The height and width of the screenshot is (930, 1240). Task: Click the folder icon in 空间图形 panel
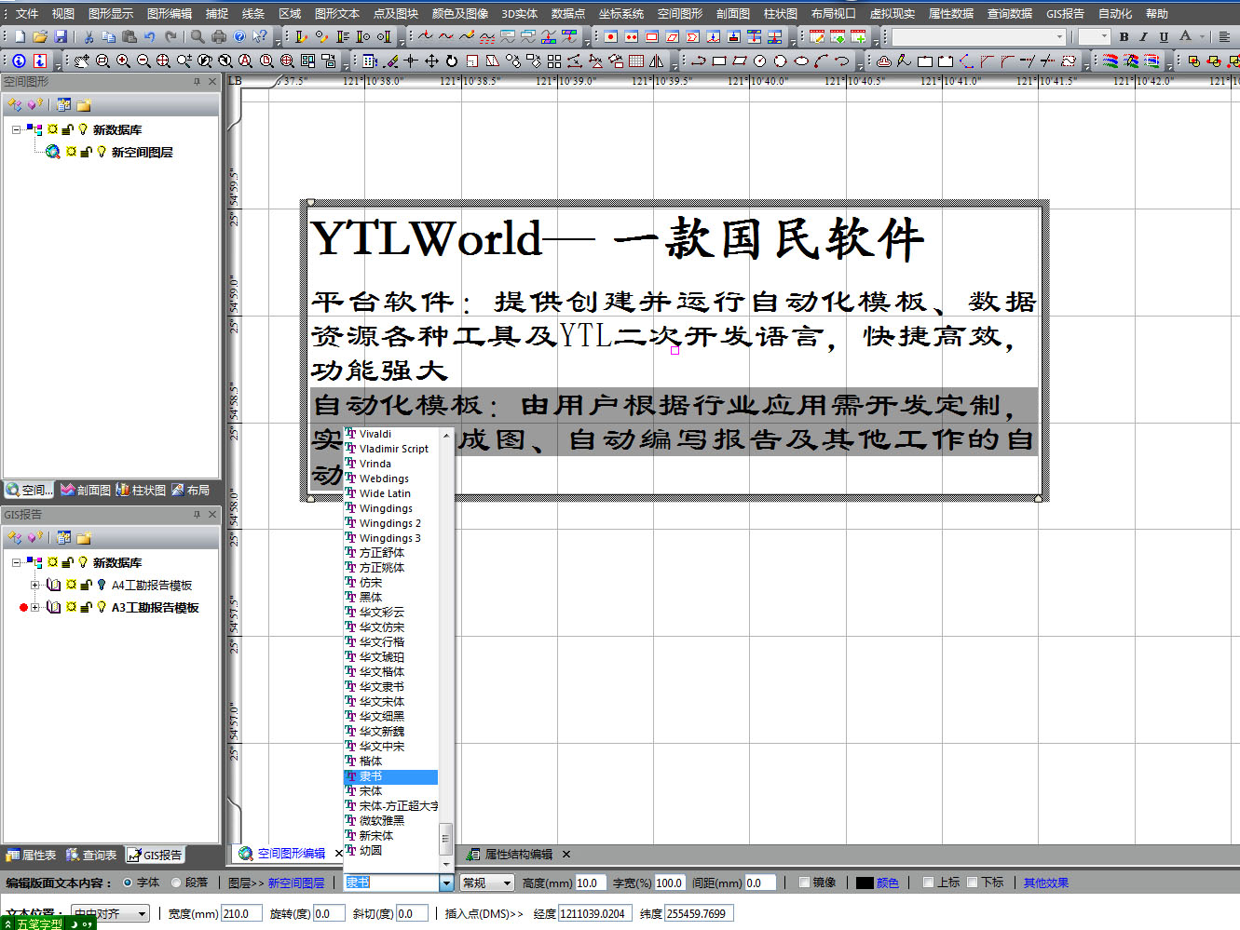[x=84, y=105]
